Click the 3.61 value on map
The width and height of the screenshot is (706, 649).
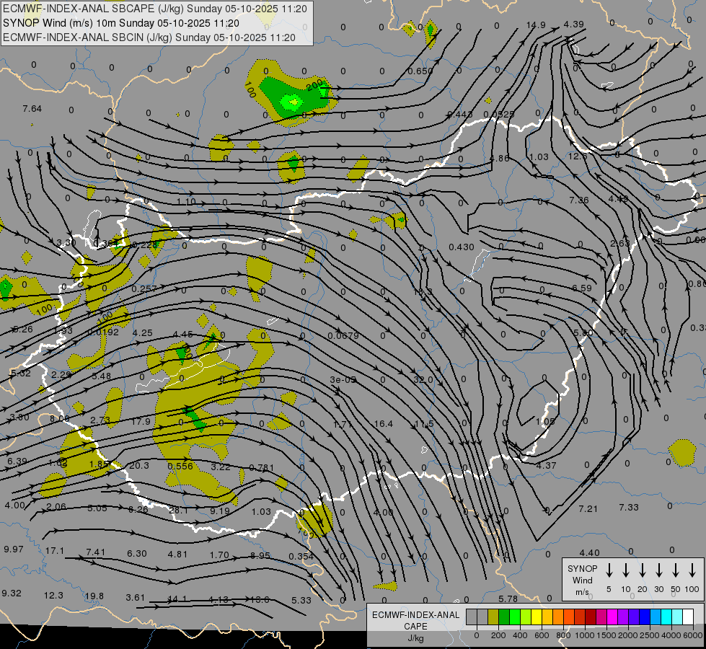coord(135,598)
